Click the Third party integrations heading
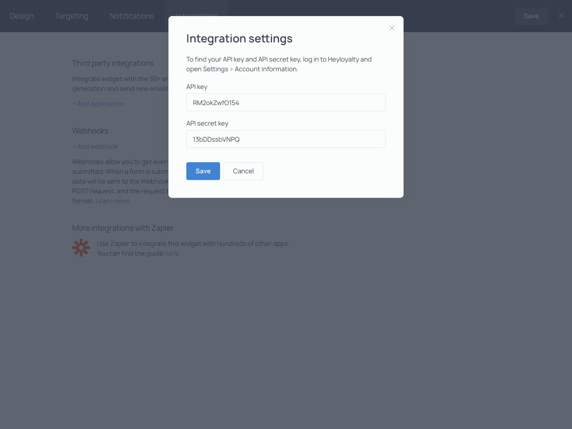 (x=113, y=63)
